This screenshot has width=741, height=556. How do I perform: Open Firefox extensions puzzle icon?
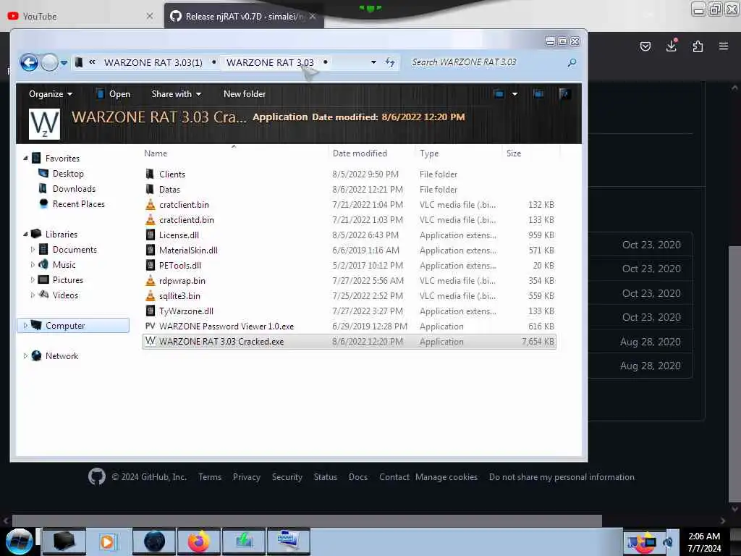[698, 46]
